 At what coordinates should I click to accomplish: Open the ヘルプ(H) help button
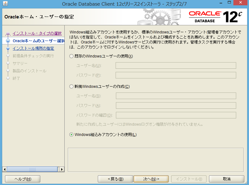click(x=22, y=179)
